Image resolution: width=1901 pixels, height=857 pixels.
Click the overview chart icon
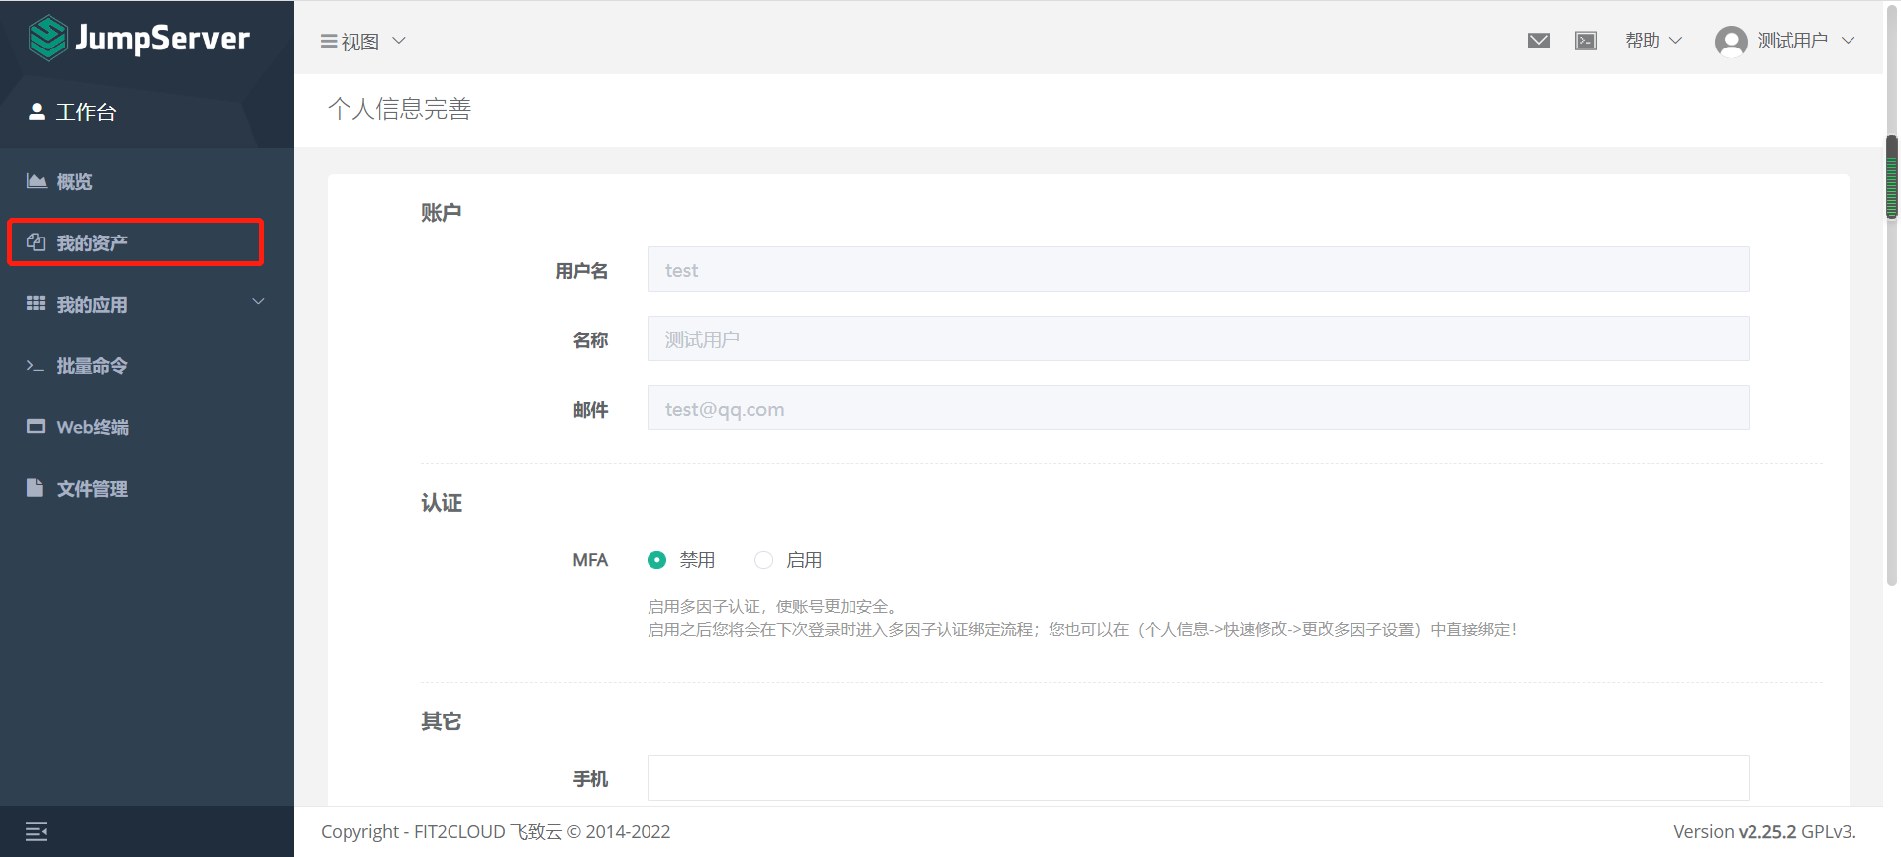(36, 181)
